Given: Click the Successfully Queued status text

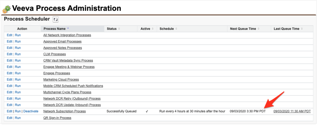Looking at the screenshot, I should pyautogui.click(x=122, y=111).
